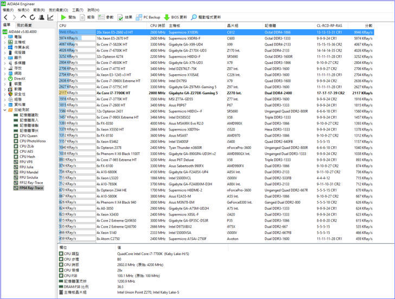Switch to the 我的最愛 Favorites tab

24,25
